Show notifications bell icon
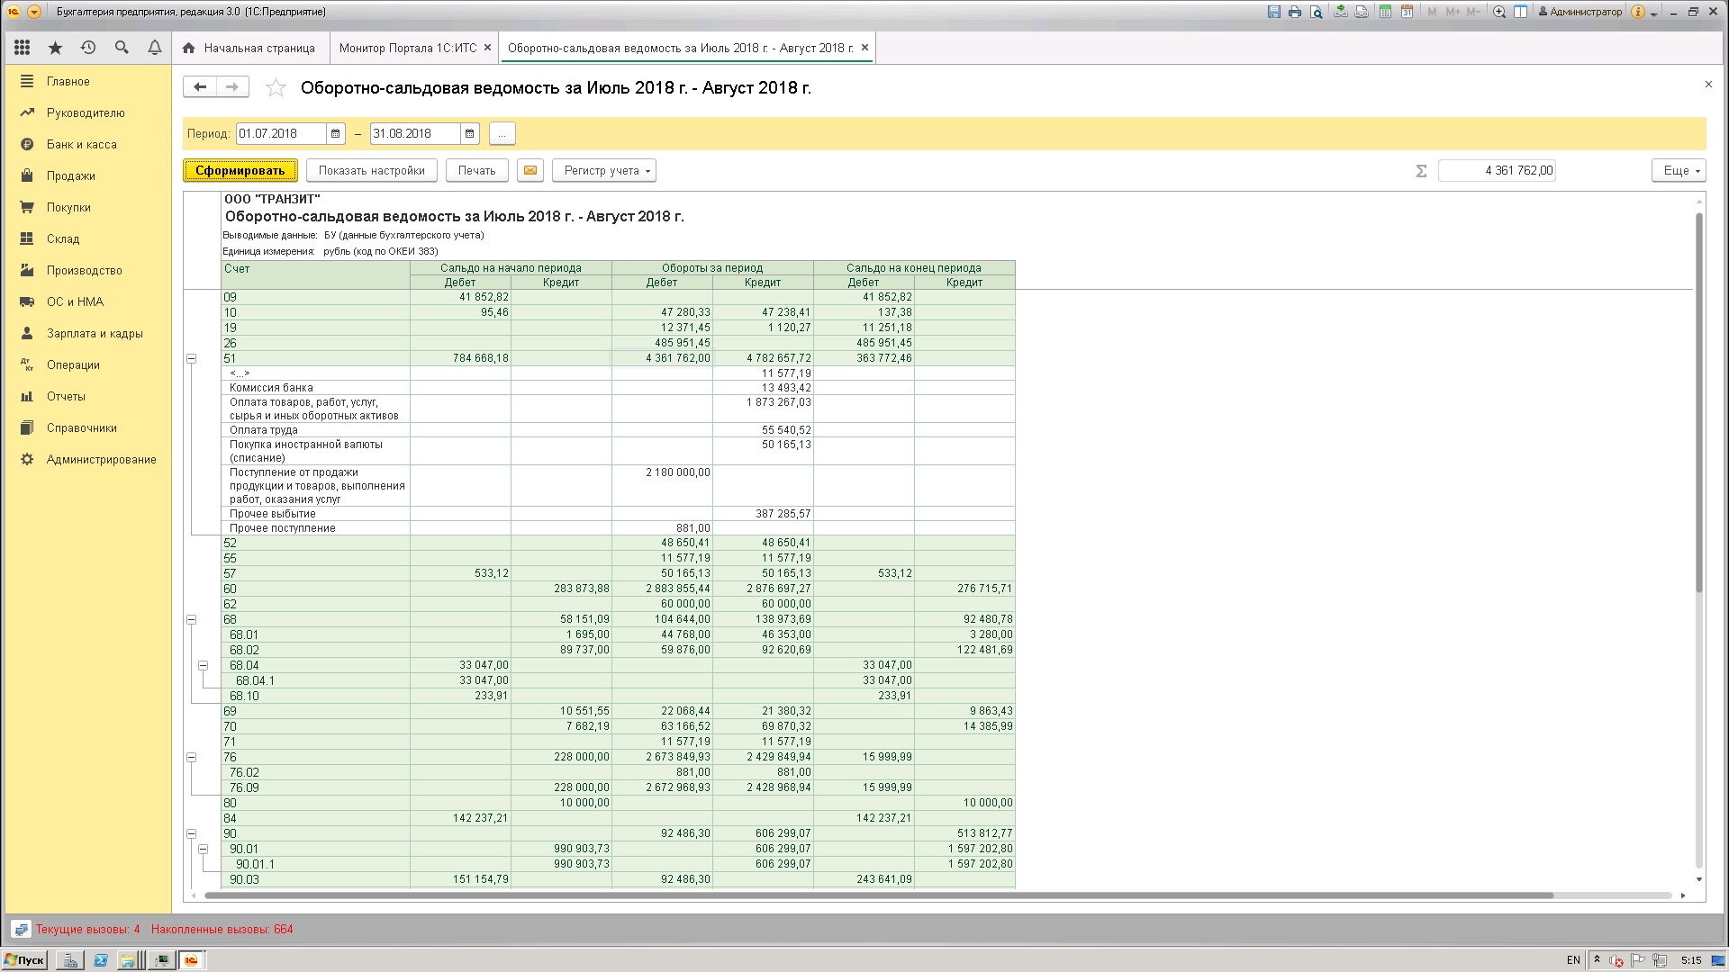 point(155,48)
